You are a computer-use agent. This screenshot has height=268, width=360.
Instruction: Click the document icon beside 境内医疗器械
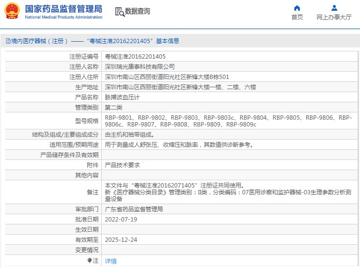8,41
